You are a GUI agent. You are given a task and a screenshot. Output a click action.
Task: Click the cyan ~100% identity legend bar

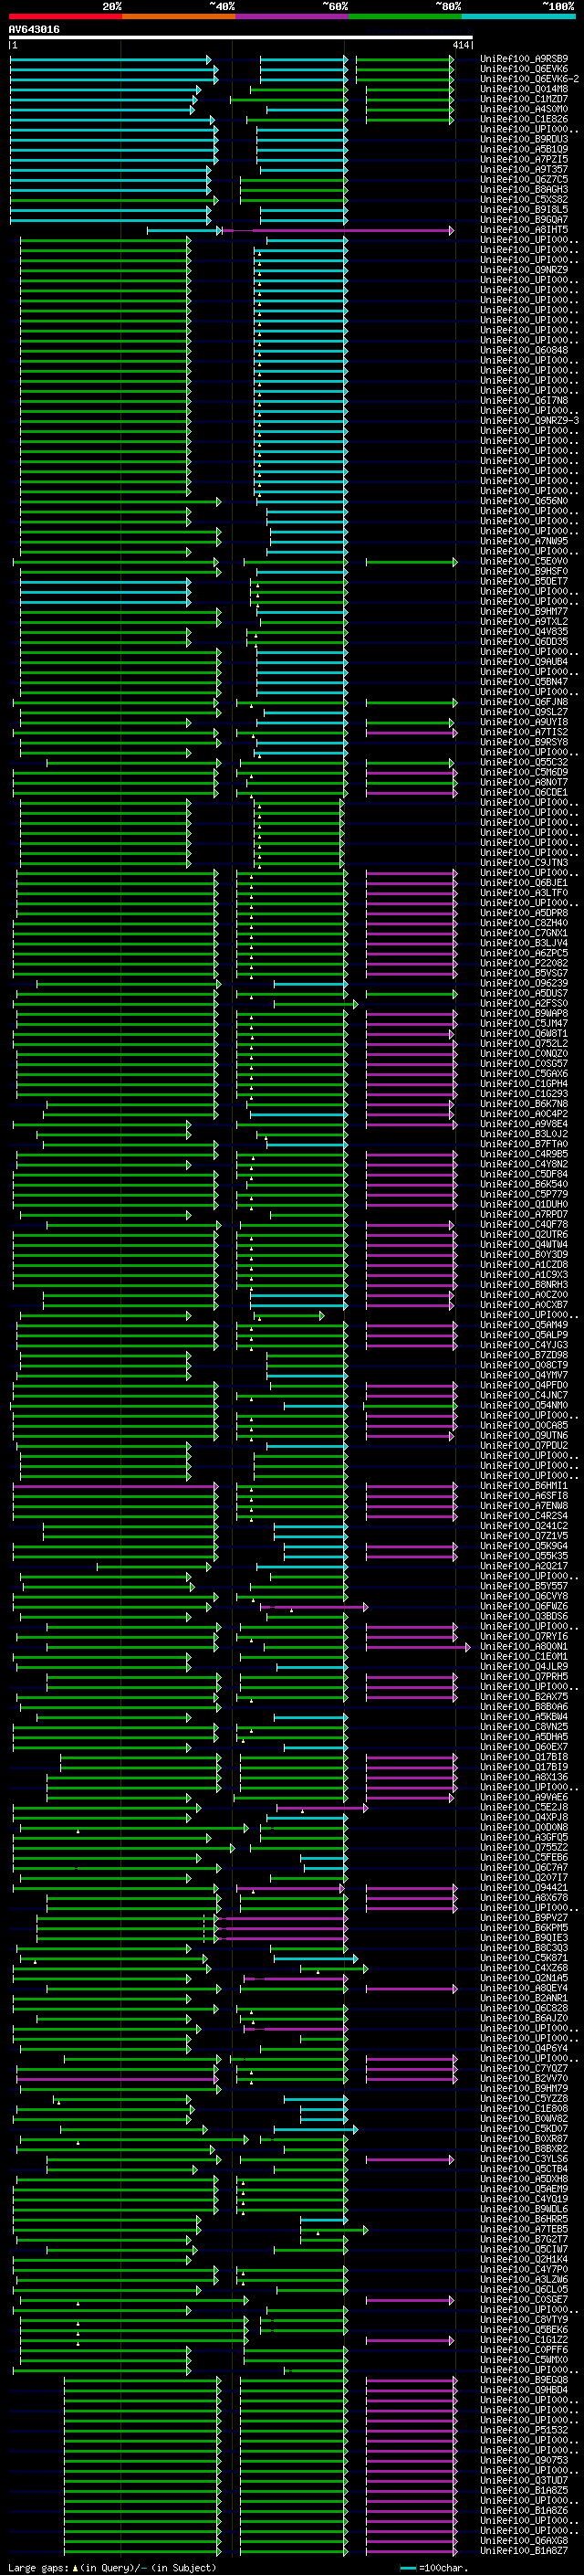(519, 16)
